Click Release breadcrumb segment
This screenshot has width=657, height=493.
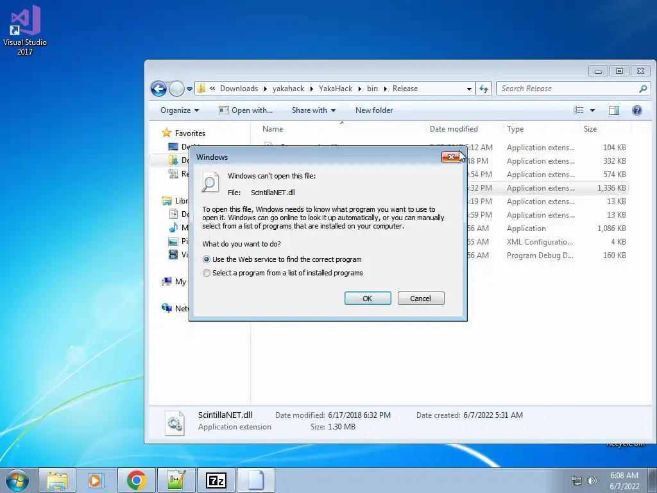[x=405, y=89]
